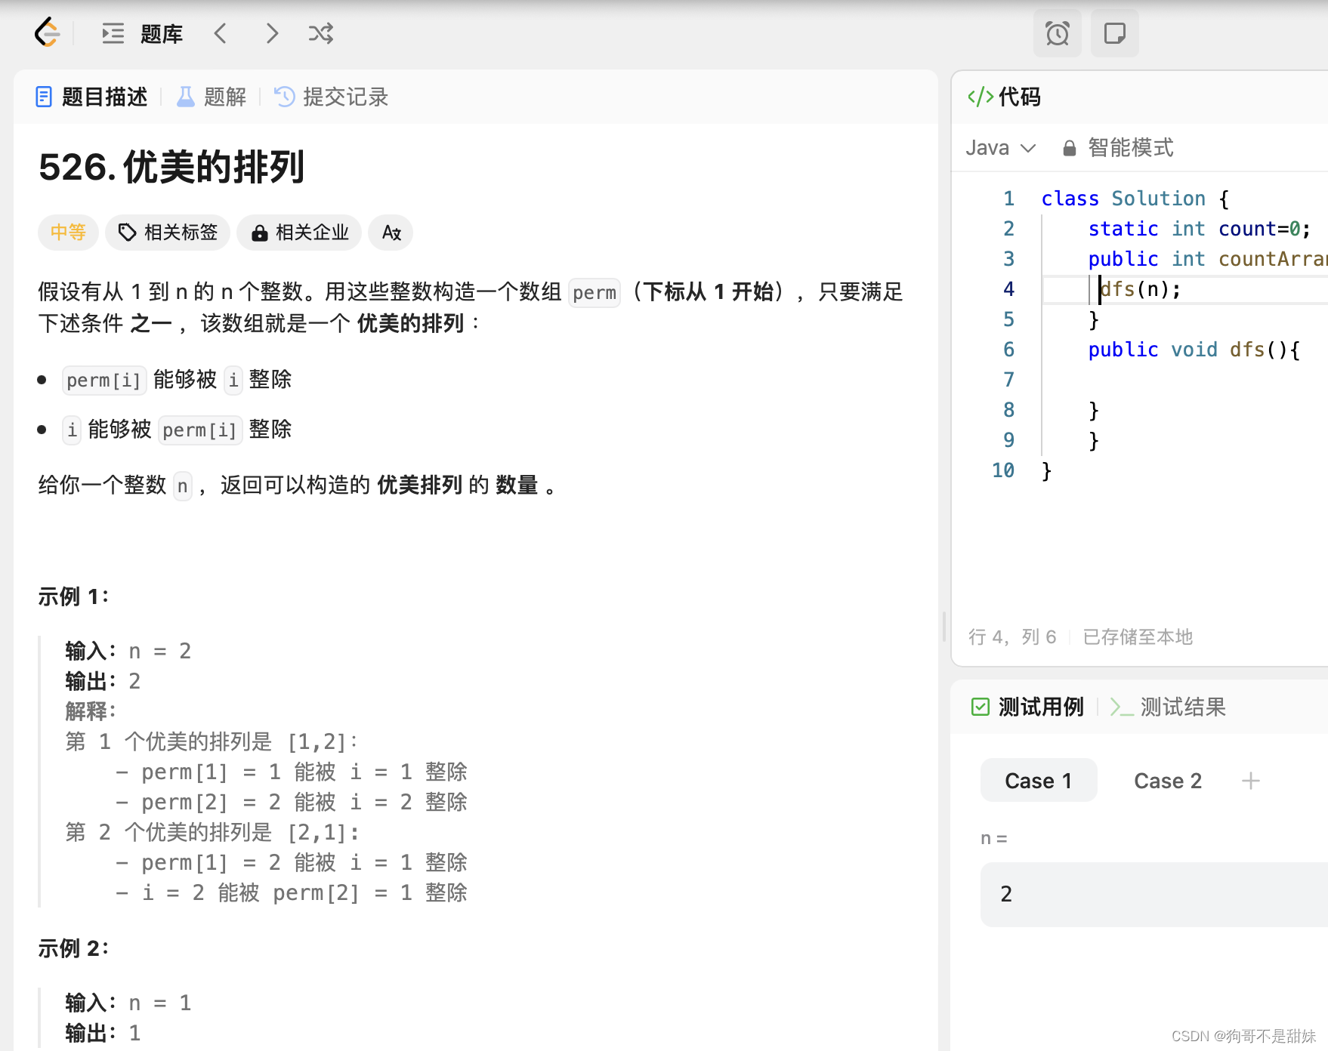The image size is (1328, 1051).
Task: Click the problem list icon beside 题库
Action: click(112, 33)
